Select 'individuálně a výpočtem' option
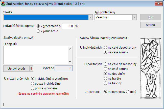Screen dimensions: 164x109 [x=32, y=79]
